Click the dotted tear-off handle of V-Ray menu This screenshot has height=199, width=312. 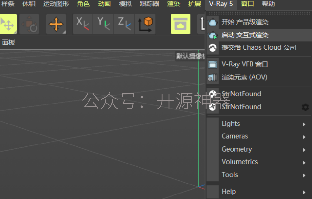(x=259, y=13)
